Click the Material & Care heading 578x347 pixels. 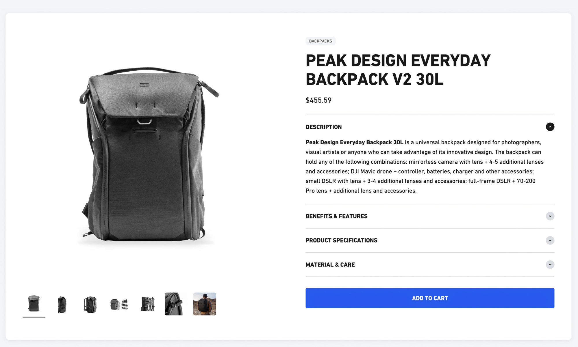click(x=330, y=265)
